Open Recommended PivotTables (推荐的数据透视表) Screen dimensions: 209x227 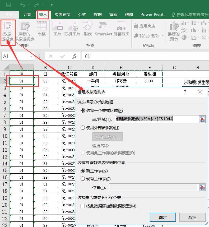[x=25, y=31]
